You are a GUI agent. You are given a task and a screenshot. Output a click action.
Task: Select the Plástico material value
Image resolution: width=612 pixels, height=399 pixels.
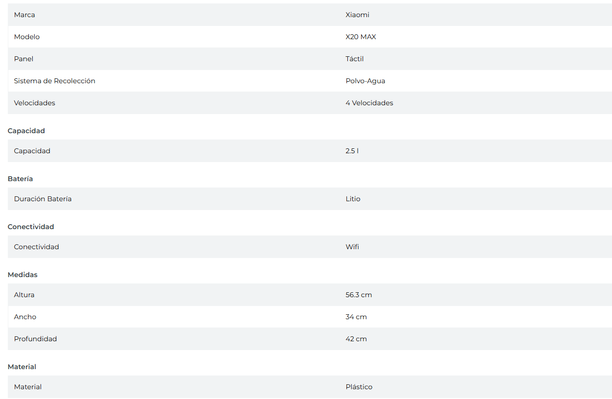tap(359, 387)
